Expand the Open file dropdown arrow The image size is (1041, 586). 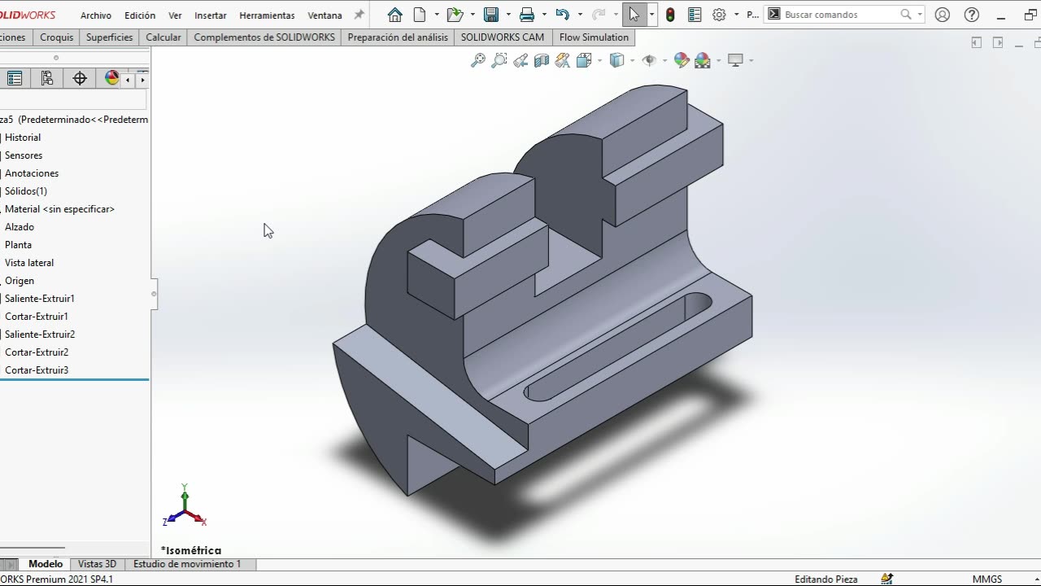click(x=472, y=15)
